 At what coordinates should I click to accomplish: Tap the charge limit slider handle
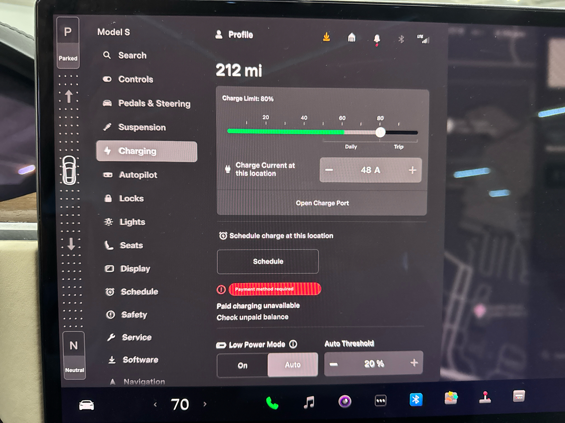380,132
